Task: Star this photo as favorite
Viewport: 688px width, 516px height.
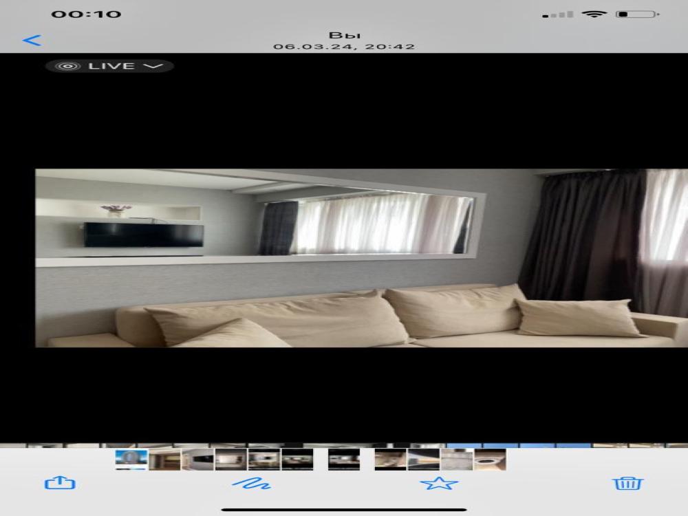Action: 439,483
